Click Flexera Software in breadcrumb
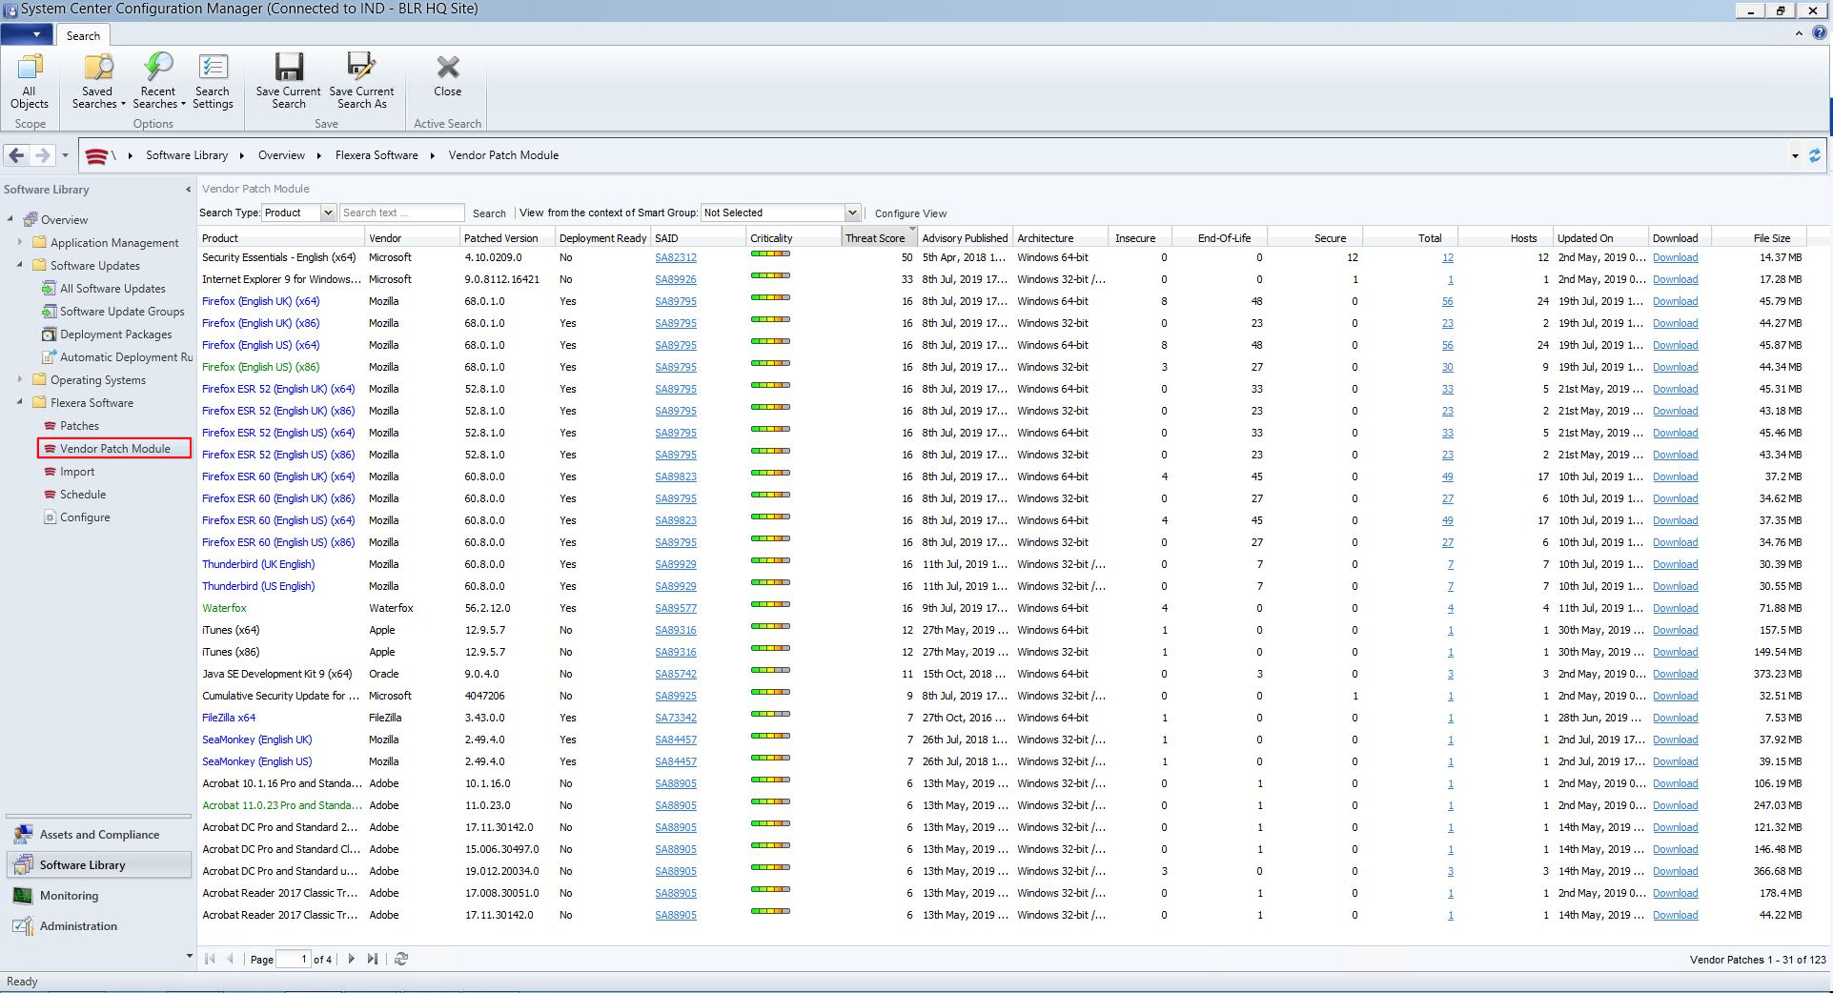The width and height of the screenshot is (1833, 993). point(377,155)
